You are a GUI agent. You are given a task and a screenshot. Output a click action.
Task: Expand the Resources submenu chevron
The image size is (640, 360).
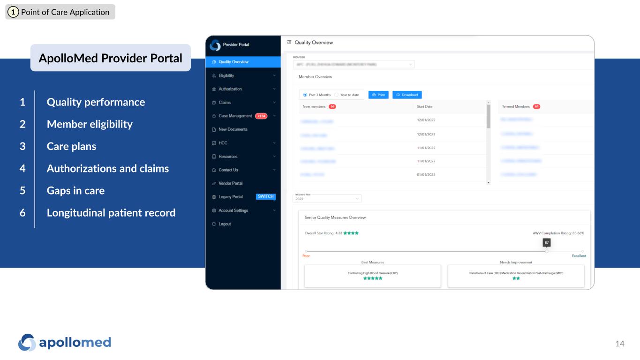coord(274,157)
